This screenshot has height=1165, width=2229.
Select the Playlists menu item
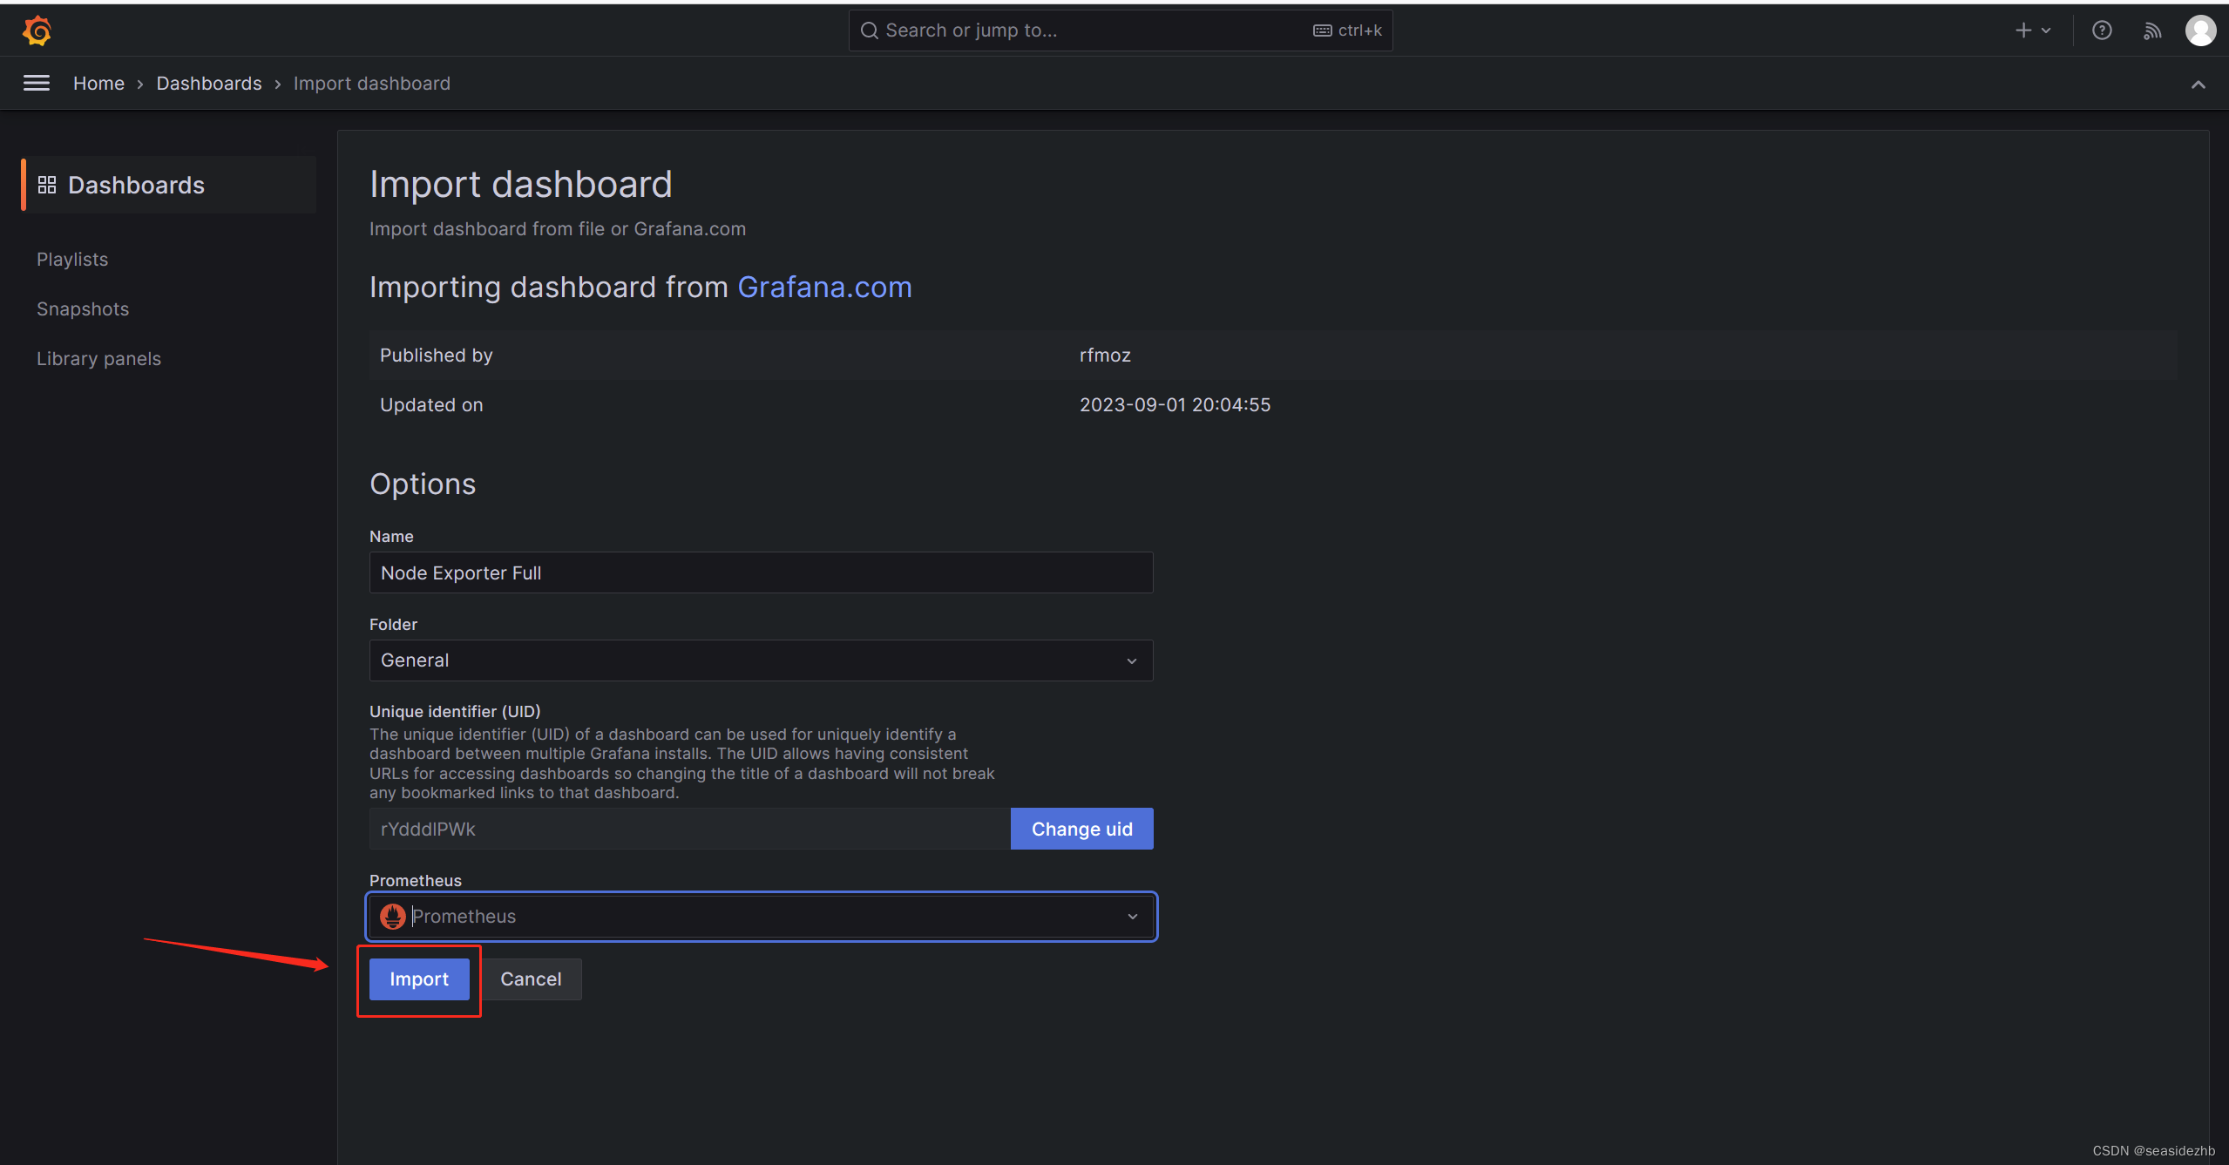click(72, 260)
